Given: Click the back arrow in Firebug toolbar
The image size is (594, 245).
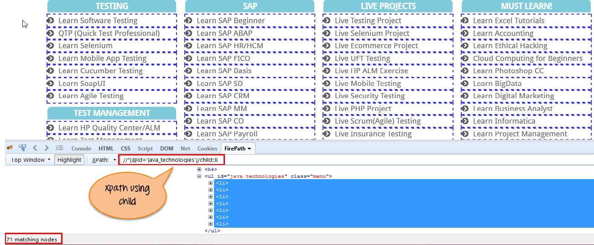Looking at the screenshot, I should (x=35, y=148).
